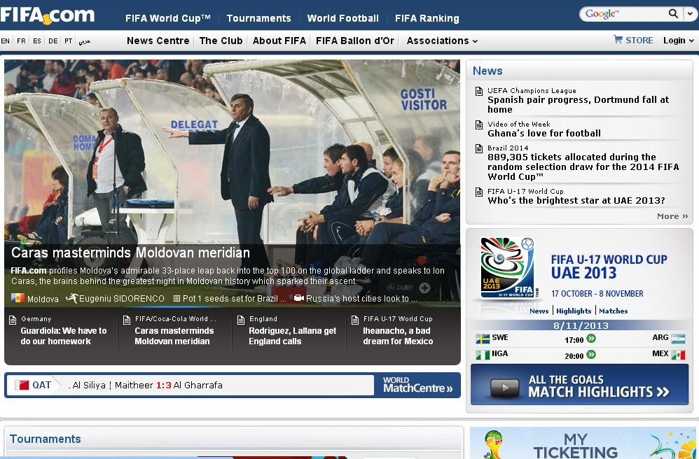Click article icon beside Pot 1 seeds
The width and height of the screenshot is (699, 459).
coord(177,298)
